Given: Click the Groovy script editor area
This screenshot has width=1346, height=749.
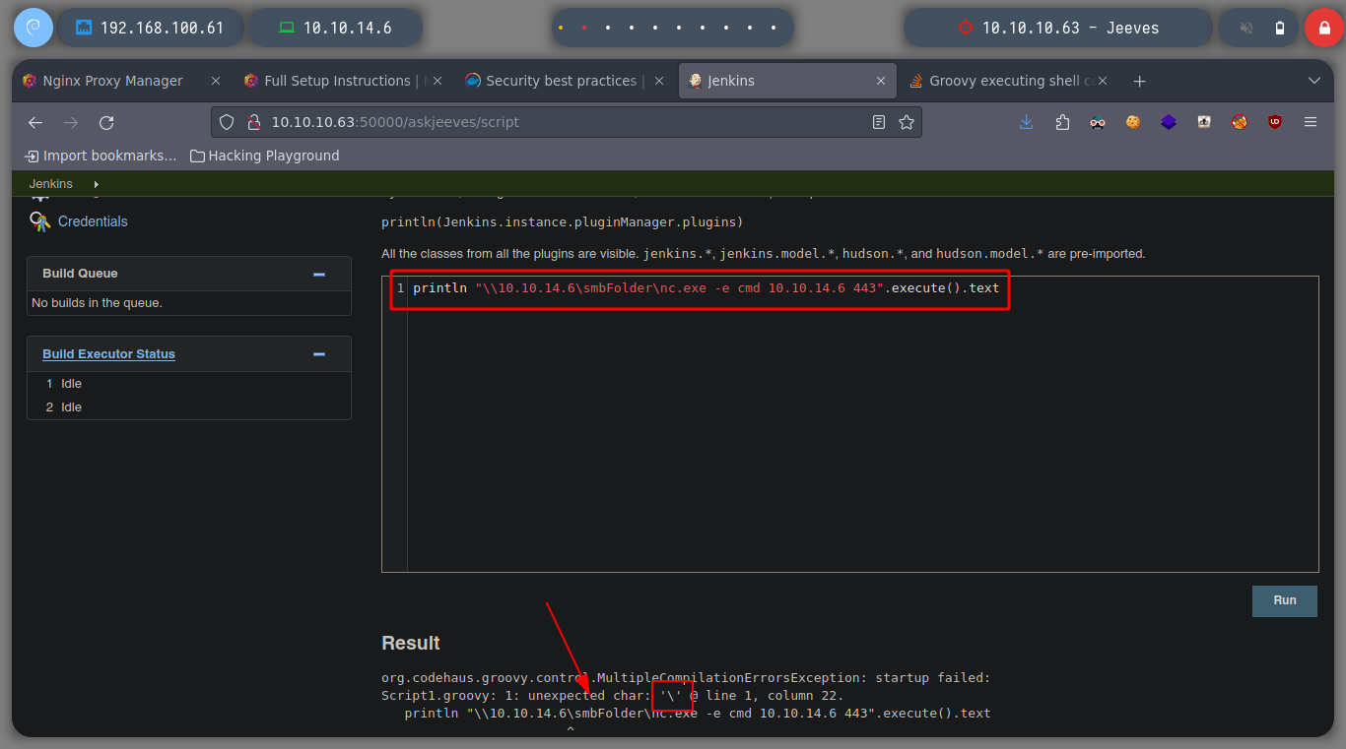Looking at the screenshot, I should tap(849, 424).
